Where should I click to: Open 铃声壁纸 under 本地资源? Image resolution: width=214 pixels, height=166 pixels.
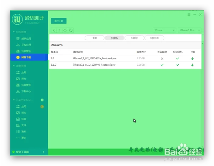point(26,85)
